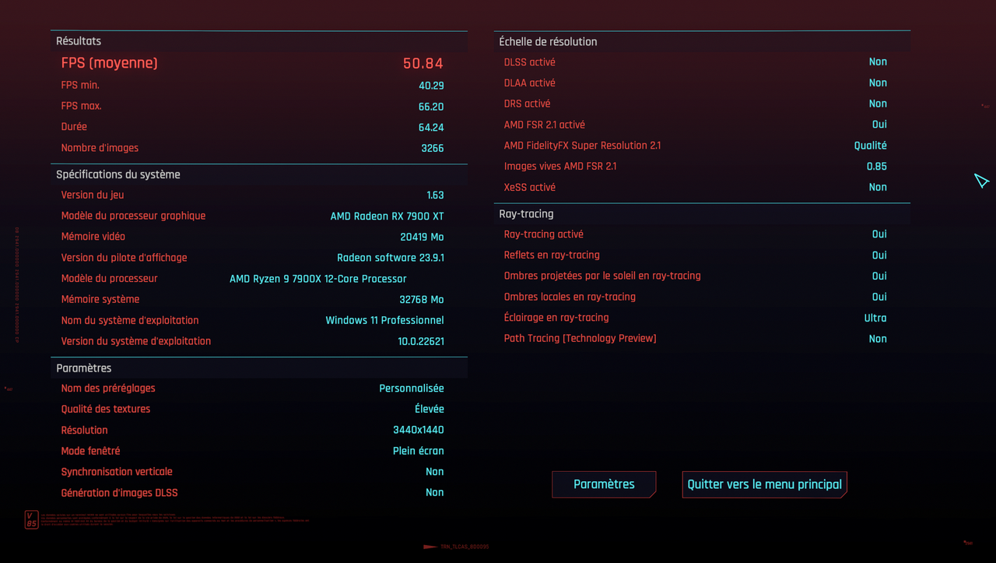The width and height of the screenshot is (996, 563).
Task: Select the average FPS value 50.84
Action: 423,64
